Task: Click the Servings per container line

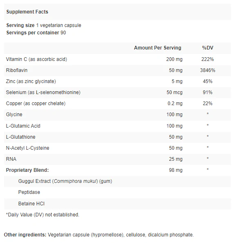Action: tap(36, 33)
